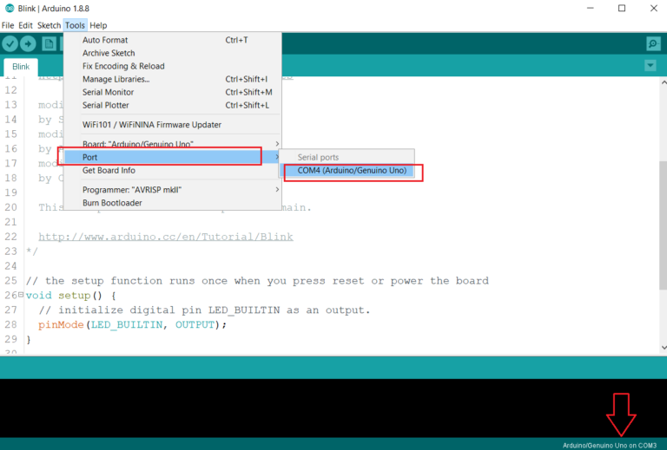Viewport: 667px width, 450px height.
Task: Choose Archive Sketch menu entry
Action: [x=173, y=53]
